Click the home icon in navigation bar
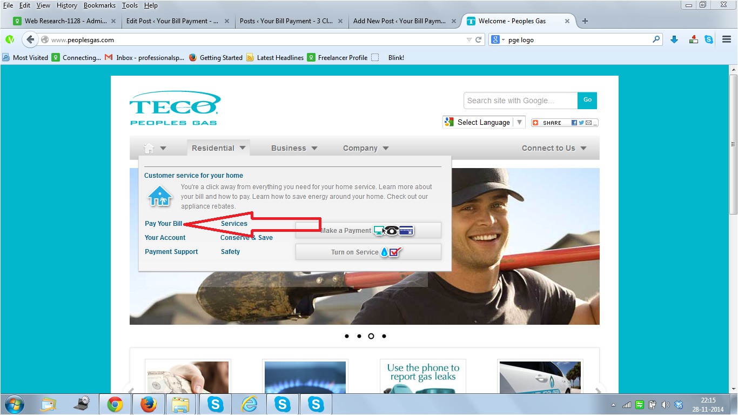Screen dimensions: 738x415 (x=149, y=148)
